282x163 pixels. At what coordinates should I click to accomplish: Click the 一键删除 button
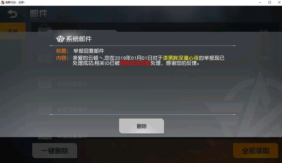click(x=55, y=151)
